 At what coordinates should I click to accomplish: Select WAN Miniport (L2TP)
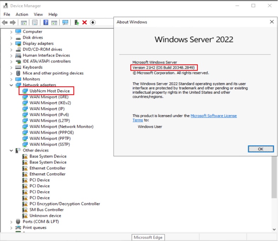(50, 121)
